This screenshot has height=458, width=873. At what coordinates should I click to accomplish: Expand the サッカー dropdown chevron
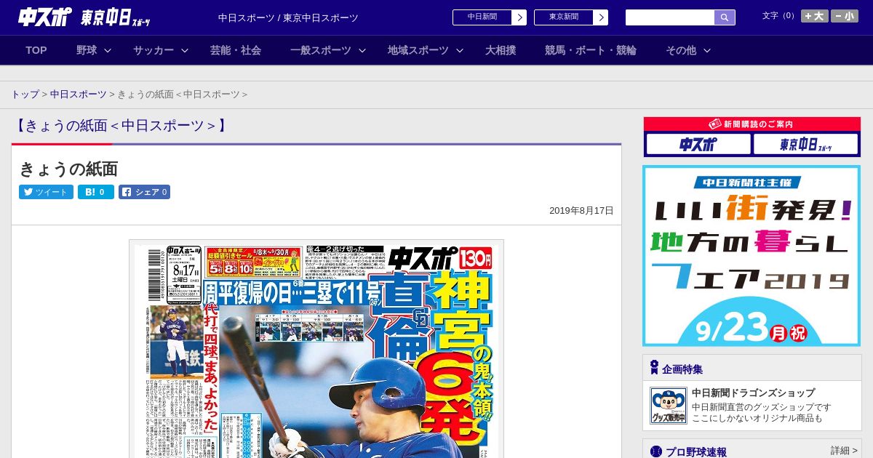click(x=185, y=50)
